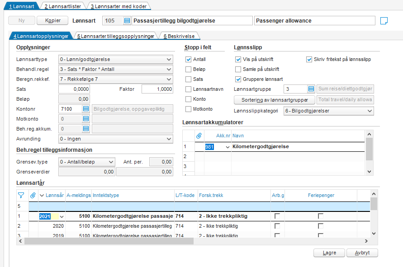Open the Beh.reg.akkum. lookup icon
This screenshot has height=267, width=403.
pyautogui.click(x=86, y=129)
